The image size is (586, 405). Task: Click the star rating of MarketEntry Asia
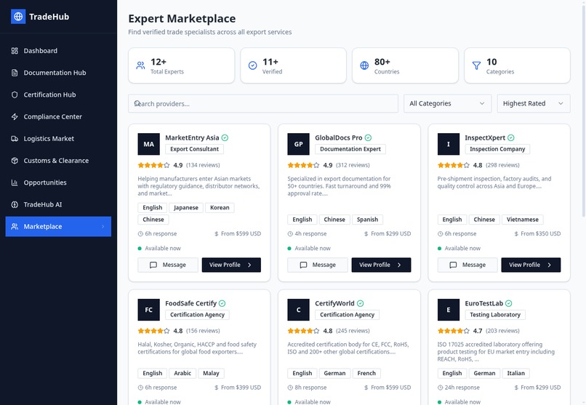click(x=153, y=165)
